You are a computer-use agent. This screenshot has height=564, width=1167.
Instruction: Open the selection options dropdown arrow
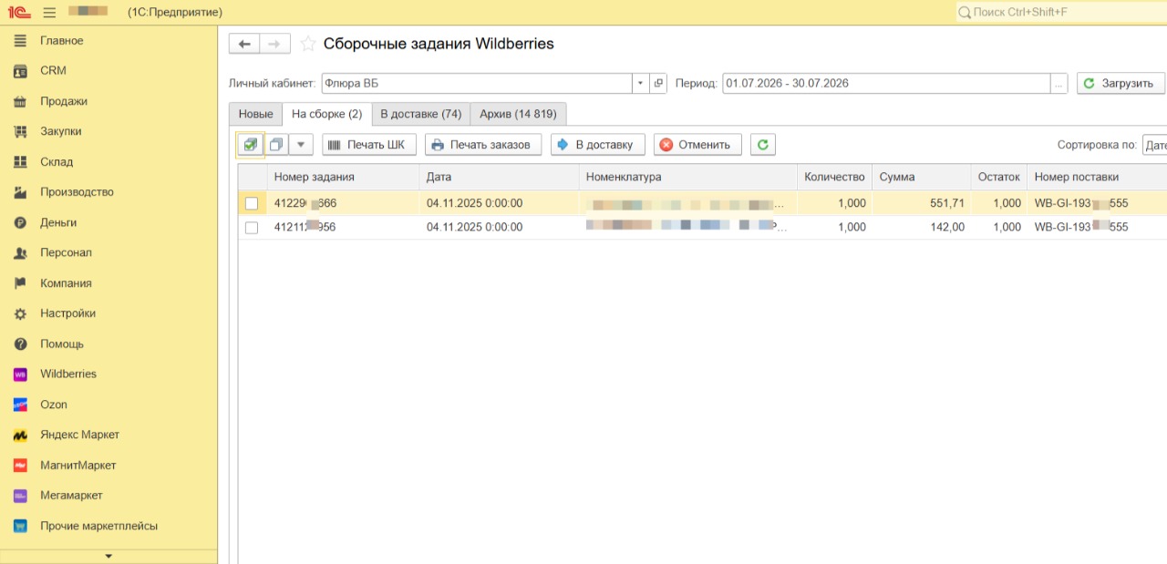tap(301, 144)
